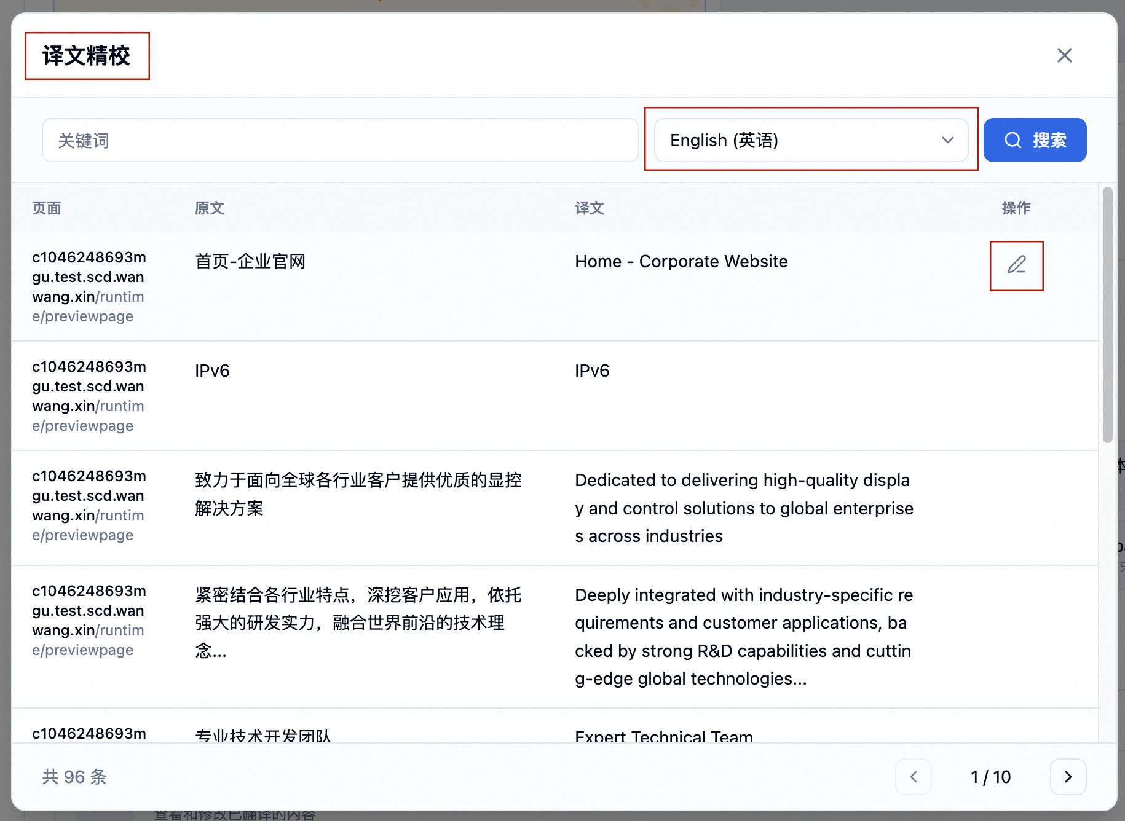Click the total count label 共 96 条

[73, 777]
